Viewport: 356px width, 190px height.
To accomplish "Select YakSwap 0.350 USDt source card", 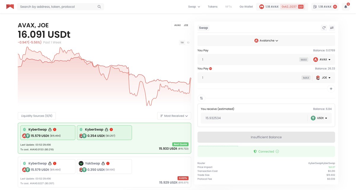I will point(104,167).
